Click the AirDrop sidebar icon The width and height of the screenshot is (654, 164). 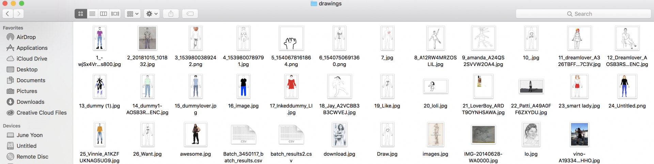(11, 37)
